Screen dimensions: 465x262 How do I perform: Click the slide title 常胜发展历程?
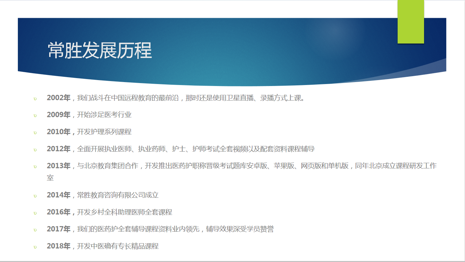pyautogui.click(x=100, y=50)
